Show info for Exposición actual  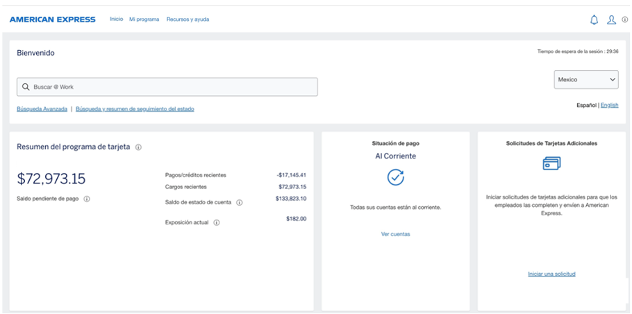coord(217,223)
